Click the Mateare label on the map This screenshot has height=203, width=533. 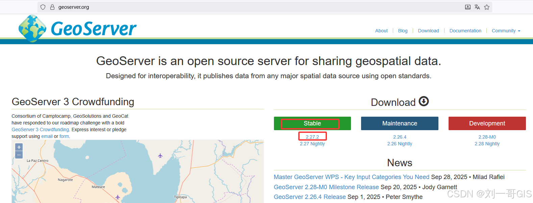click(98, 187)
